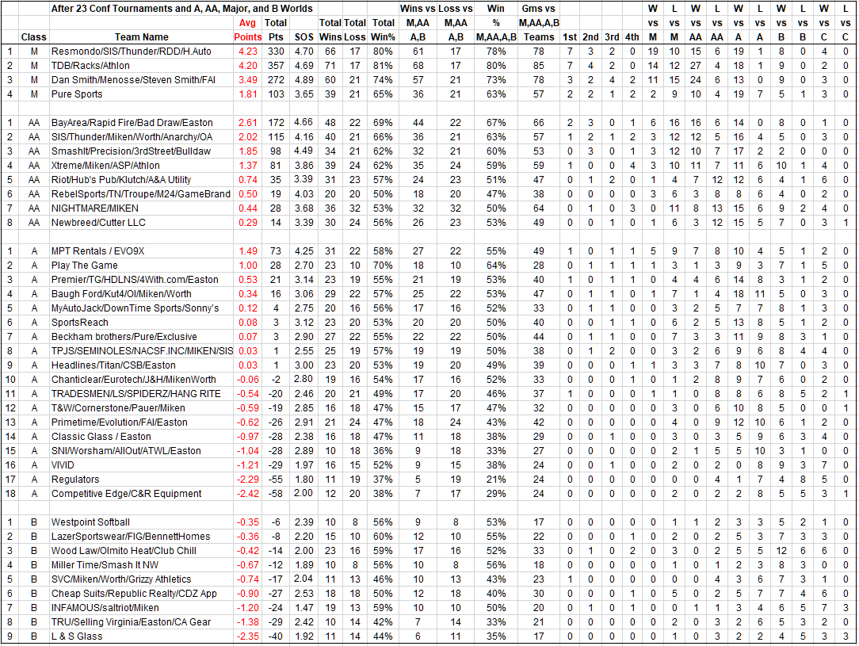Click the 'Newbreed/Cutter LLC' cell
859x646 pixels.
tap(141, 223)
